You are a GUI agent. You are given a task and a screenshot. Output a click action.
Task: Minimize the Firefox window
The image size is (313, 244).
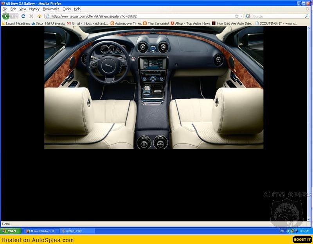point(299,4)
